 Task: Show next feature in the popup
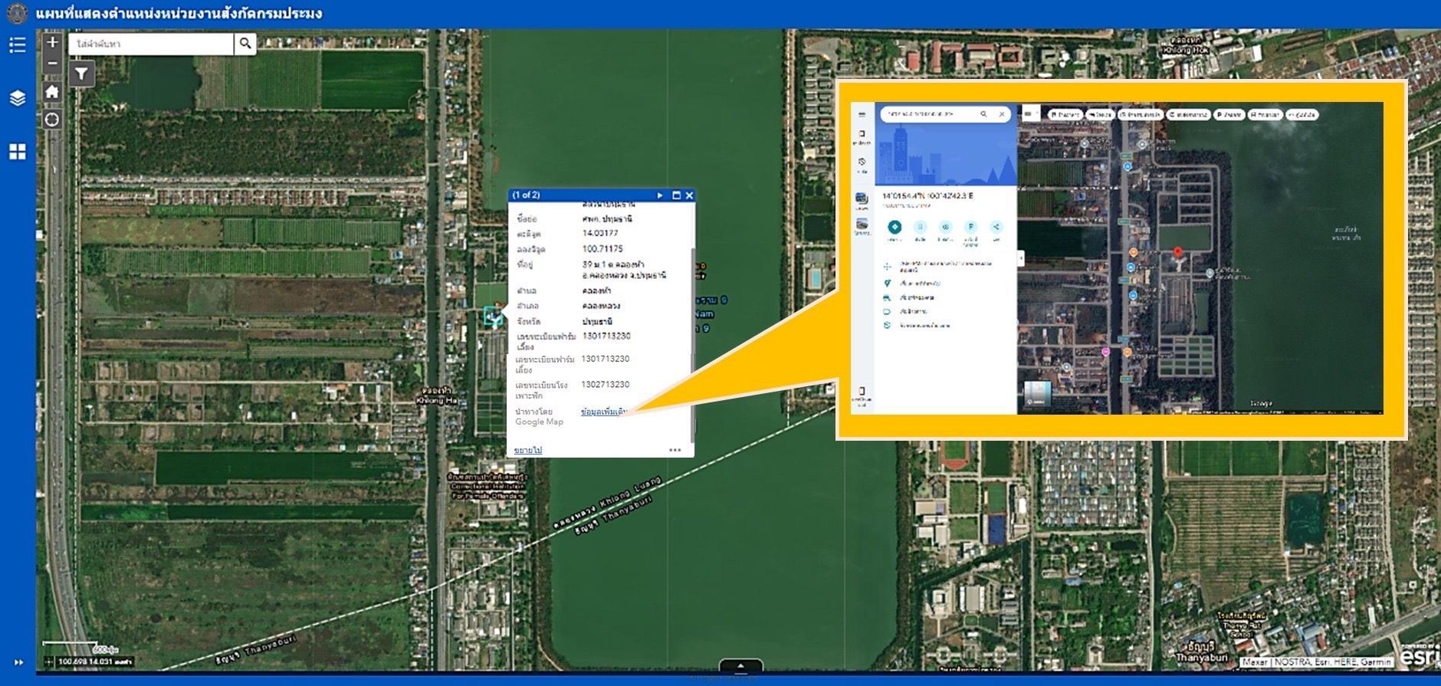coord(660,195)
